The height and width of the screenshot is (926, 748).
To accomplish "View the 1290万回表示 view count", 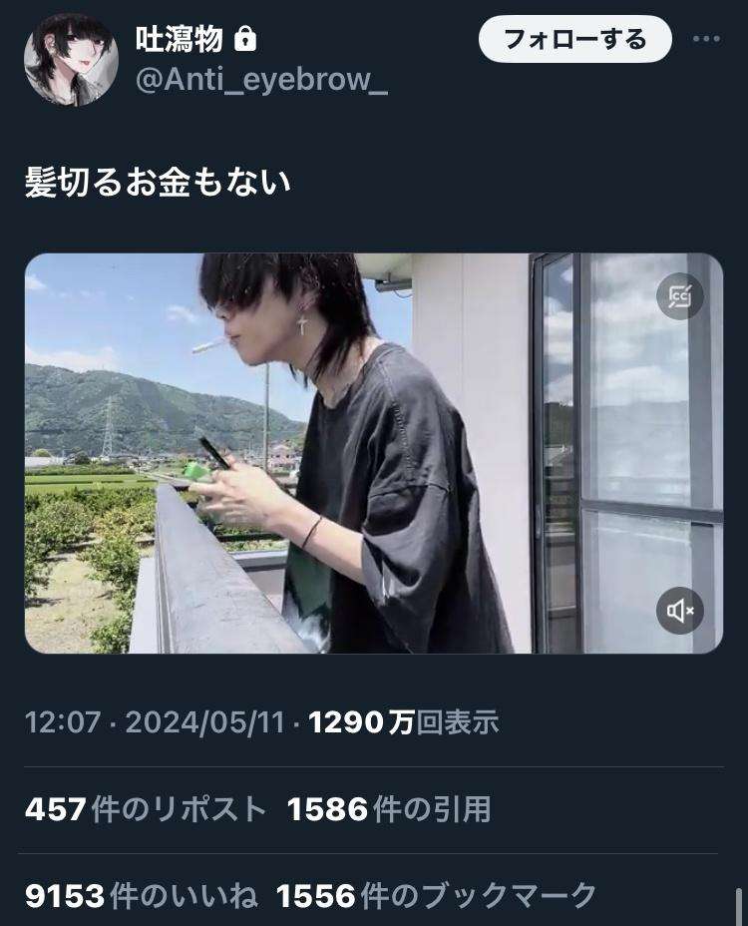I will click(403, 721).
